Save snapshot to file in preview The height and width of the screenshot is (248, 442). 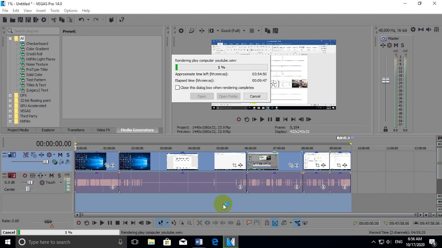coord(275,31)
